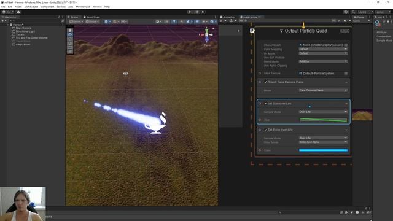Select the Scale tool in Scene overlay
Screen dimensions: 393x221
tap(70, 43)
